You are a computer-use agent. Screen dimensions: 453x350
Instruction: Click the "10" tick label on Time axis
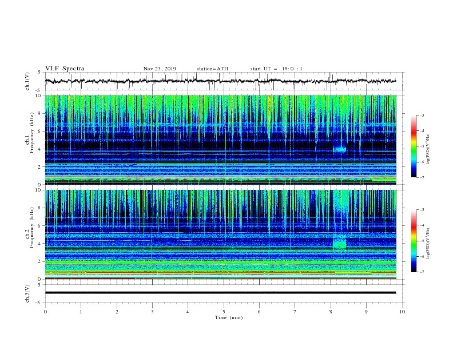click(402, 312)
